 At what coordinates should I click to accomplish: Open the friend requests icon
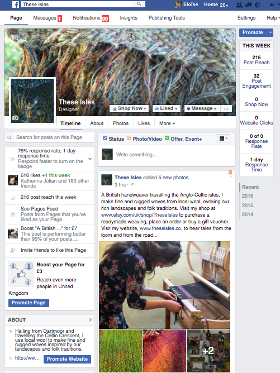click(x=239, y=5)
